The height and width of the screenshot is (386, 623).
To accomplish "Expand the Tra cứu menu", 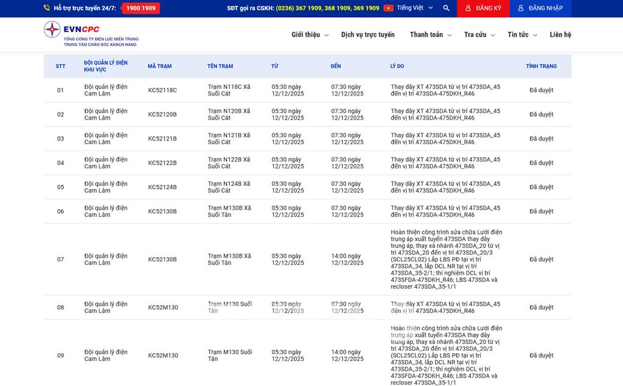I will (x=479, y=35).
